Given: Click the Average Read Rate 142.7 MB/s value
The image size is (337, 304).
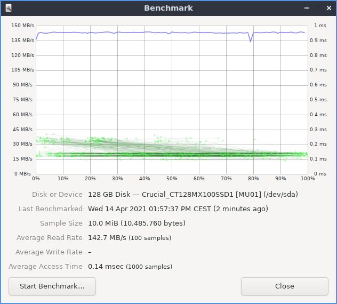Looking at the screenshot, I should click(x=130, y=237).
